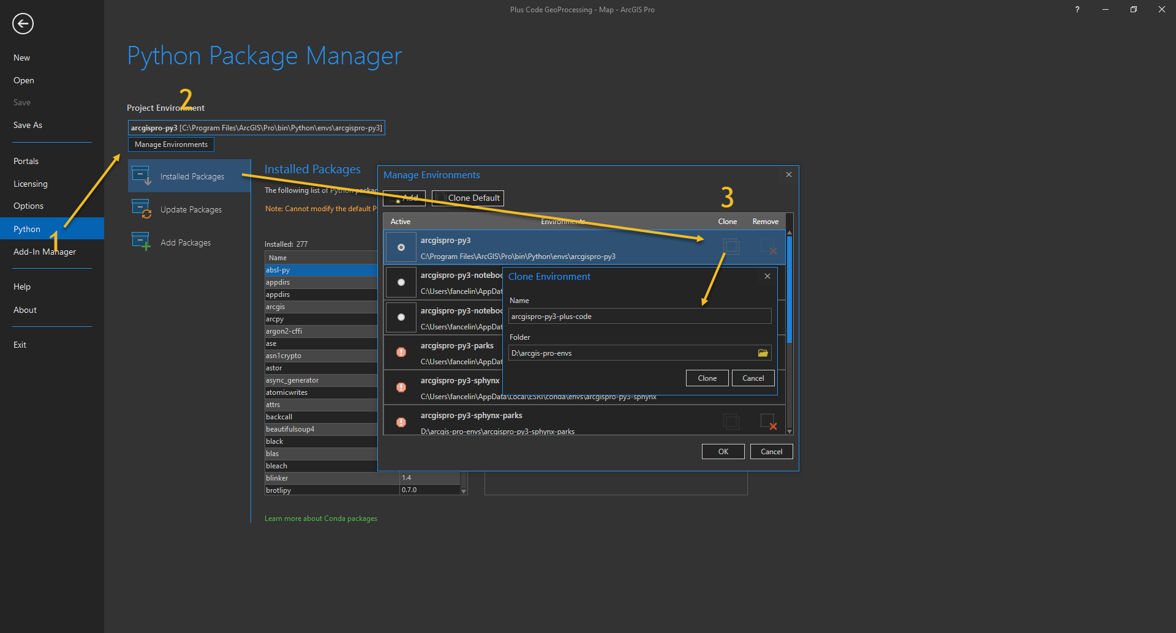Select the async_generator package row
Image resolution: width=1176 pixels, height=633 pixels.
click(x=321, y=380)
